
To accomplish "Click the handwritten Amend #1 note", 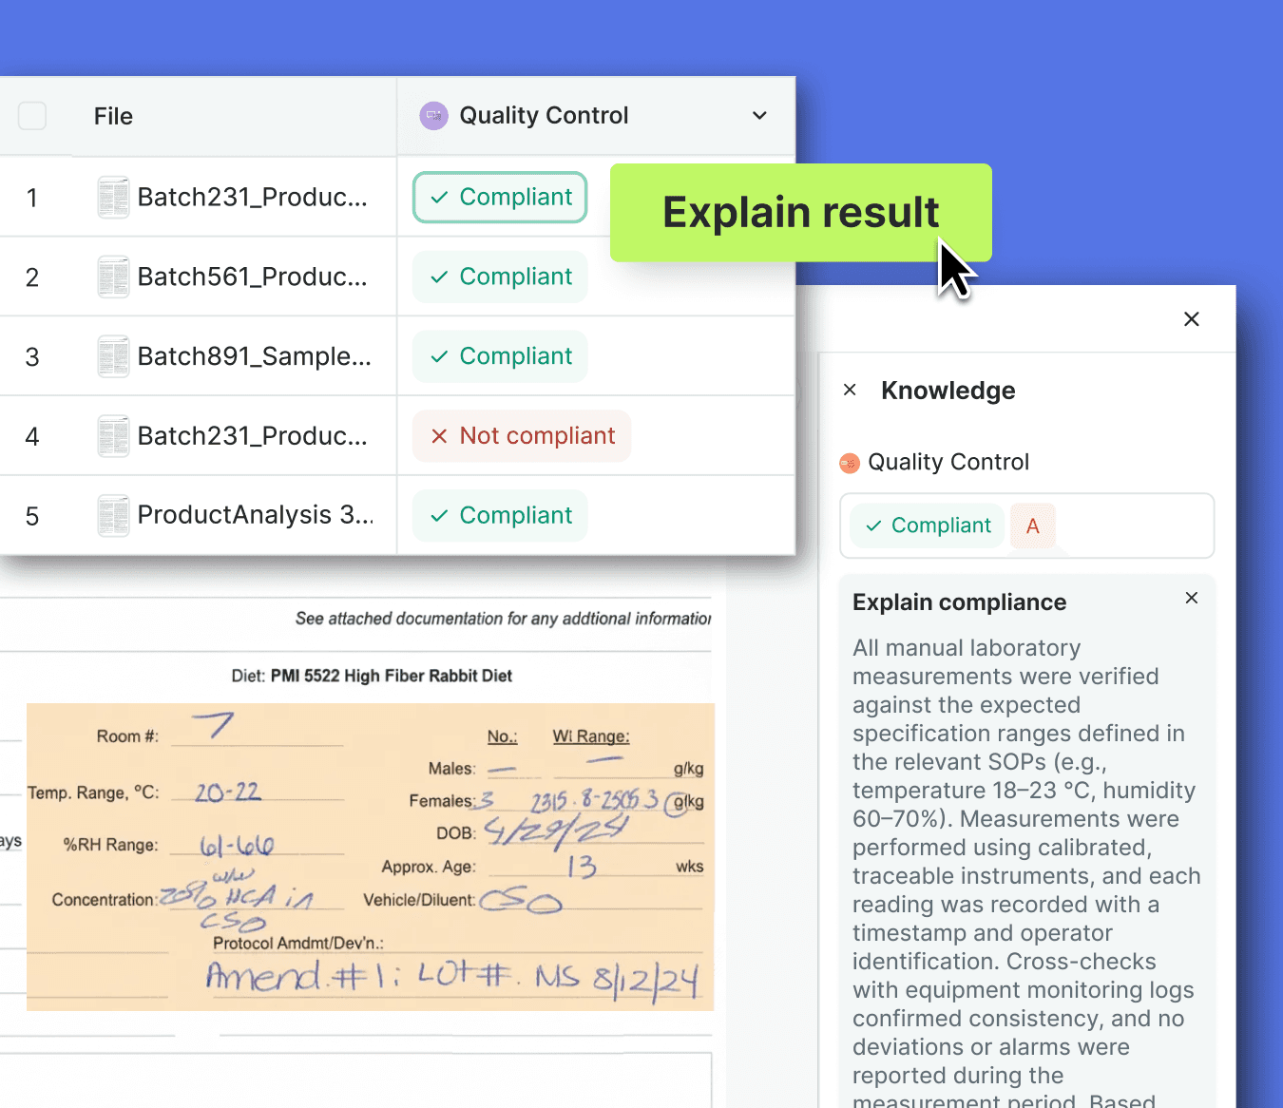I will [452, 979].
